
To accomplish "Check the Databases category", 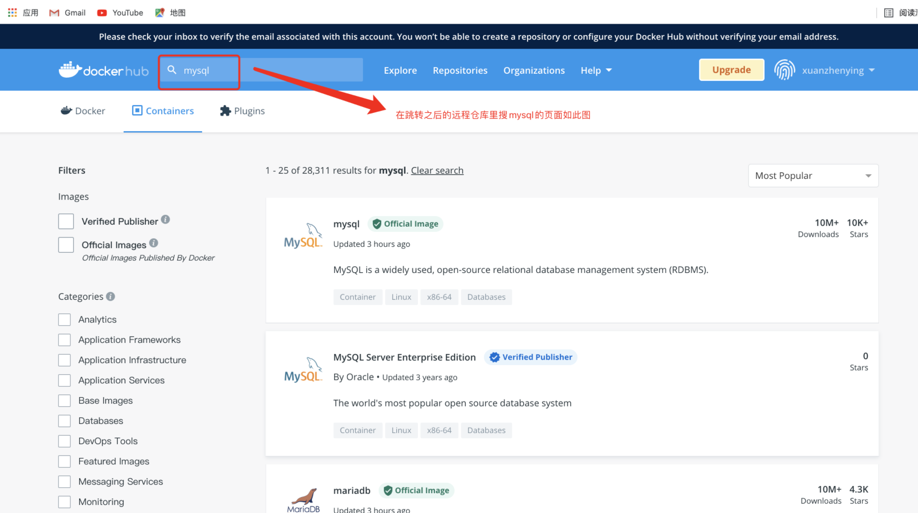I will (64, 421).
